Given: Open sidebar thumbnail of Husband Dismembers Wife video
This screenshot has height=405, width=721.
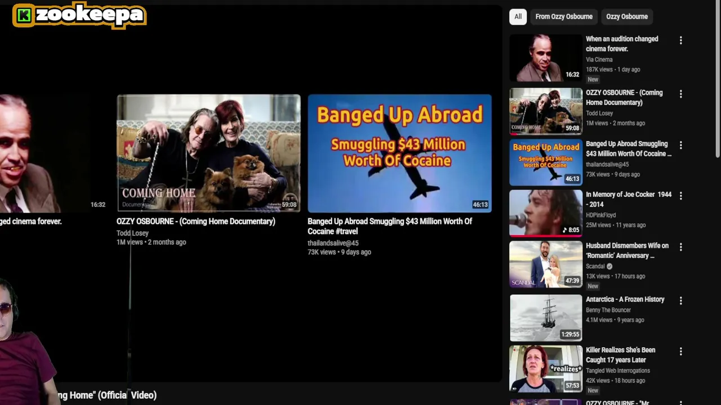Looking at the screenshot, I should pos(546,264).
